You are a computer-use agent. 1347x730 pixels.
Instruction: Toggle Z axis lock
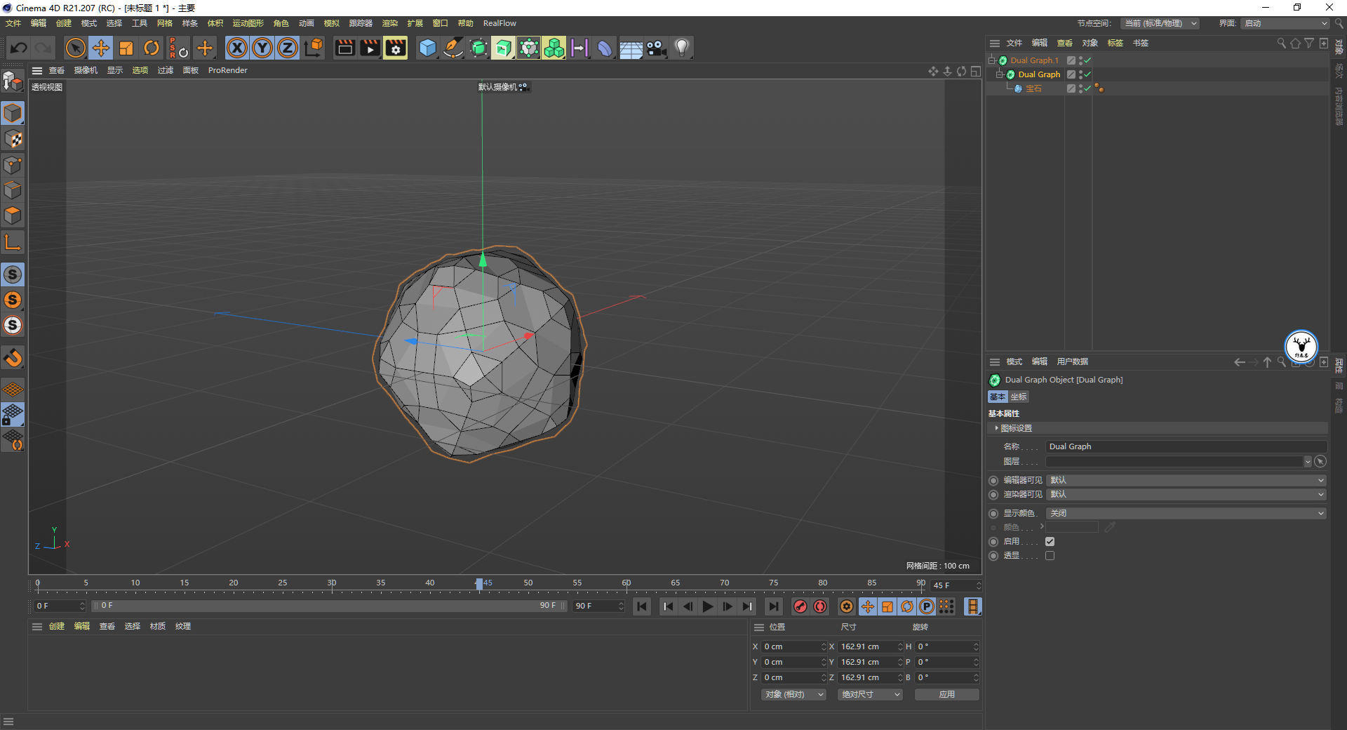tap(288, 48)
